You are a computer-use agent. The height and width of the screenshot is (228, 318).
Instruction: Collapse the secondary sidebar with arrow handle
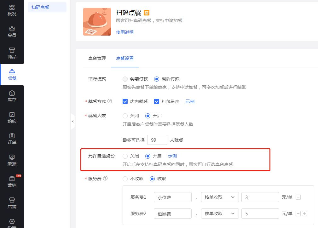73,121
